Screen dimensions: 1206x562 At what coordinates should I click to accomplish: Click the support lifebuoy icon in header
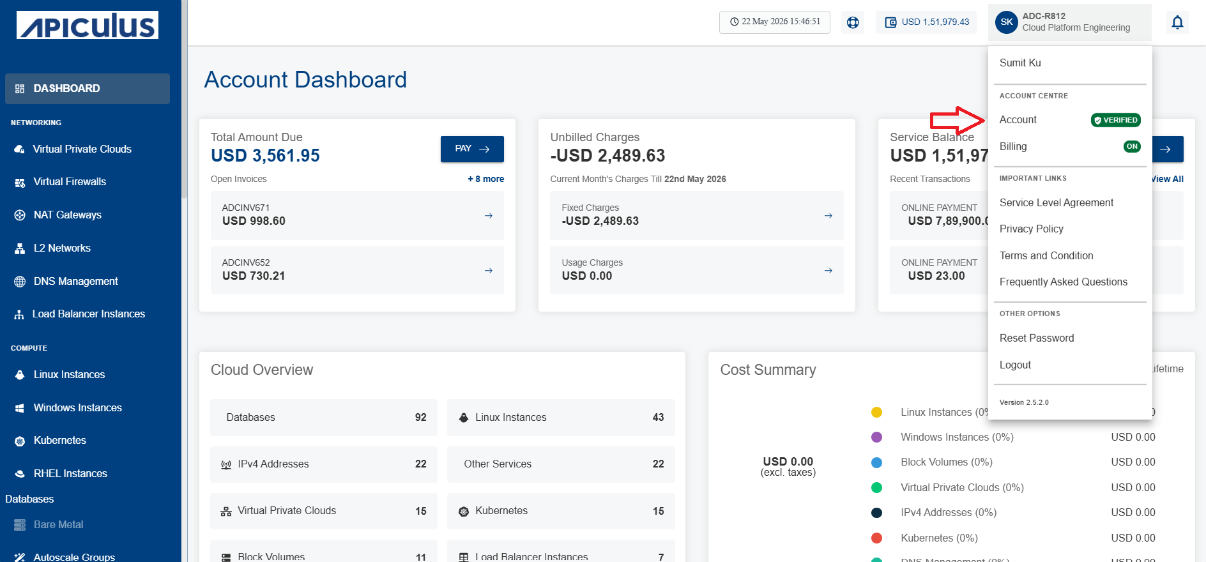[x=853, y=22]
